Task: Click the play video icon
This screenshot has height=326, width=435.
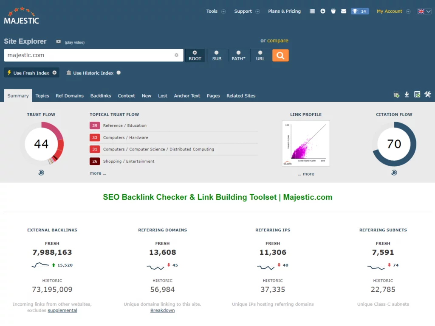Action: (58, 42)
